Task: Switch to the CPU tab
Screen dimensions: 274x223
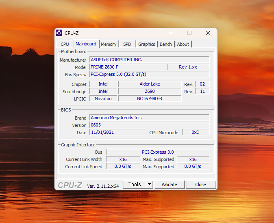Action: coord(65,44)
